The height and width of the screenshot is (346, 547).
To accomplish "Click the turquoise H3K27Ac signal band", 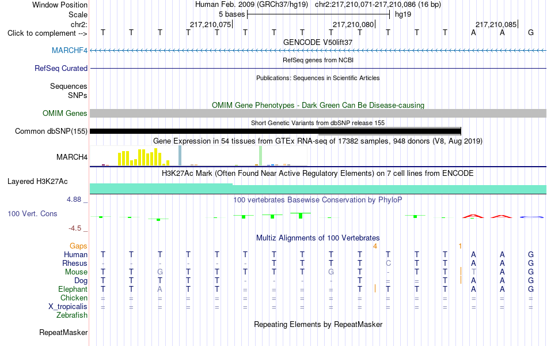I will pyautogui.click(x=318, y=189).
